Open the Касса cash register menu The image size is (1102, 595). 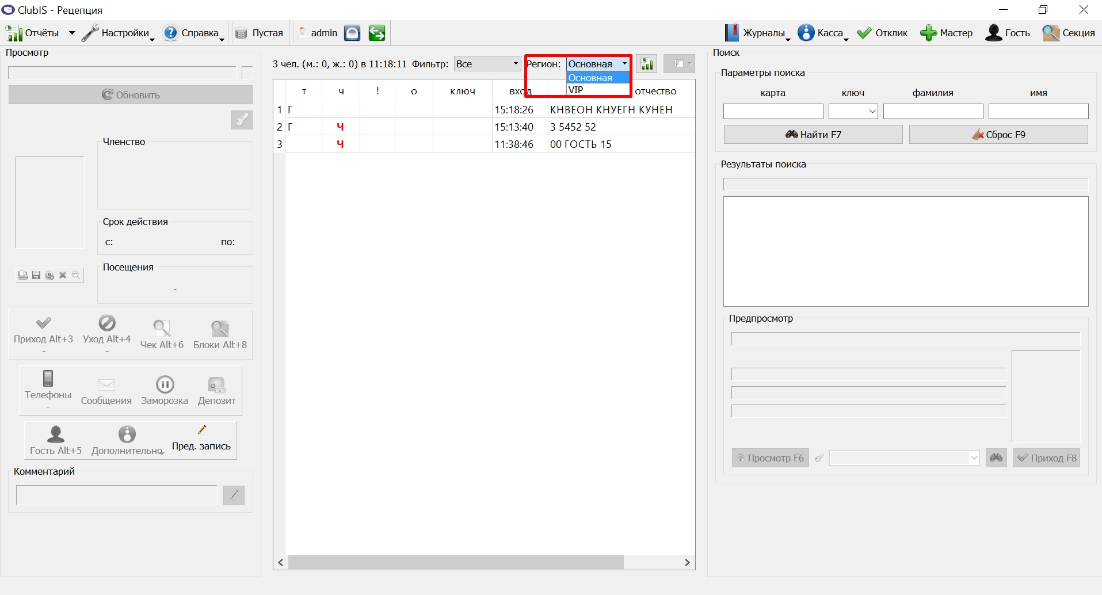823,33
